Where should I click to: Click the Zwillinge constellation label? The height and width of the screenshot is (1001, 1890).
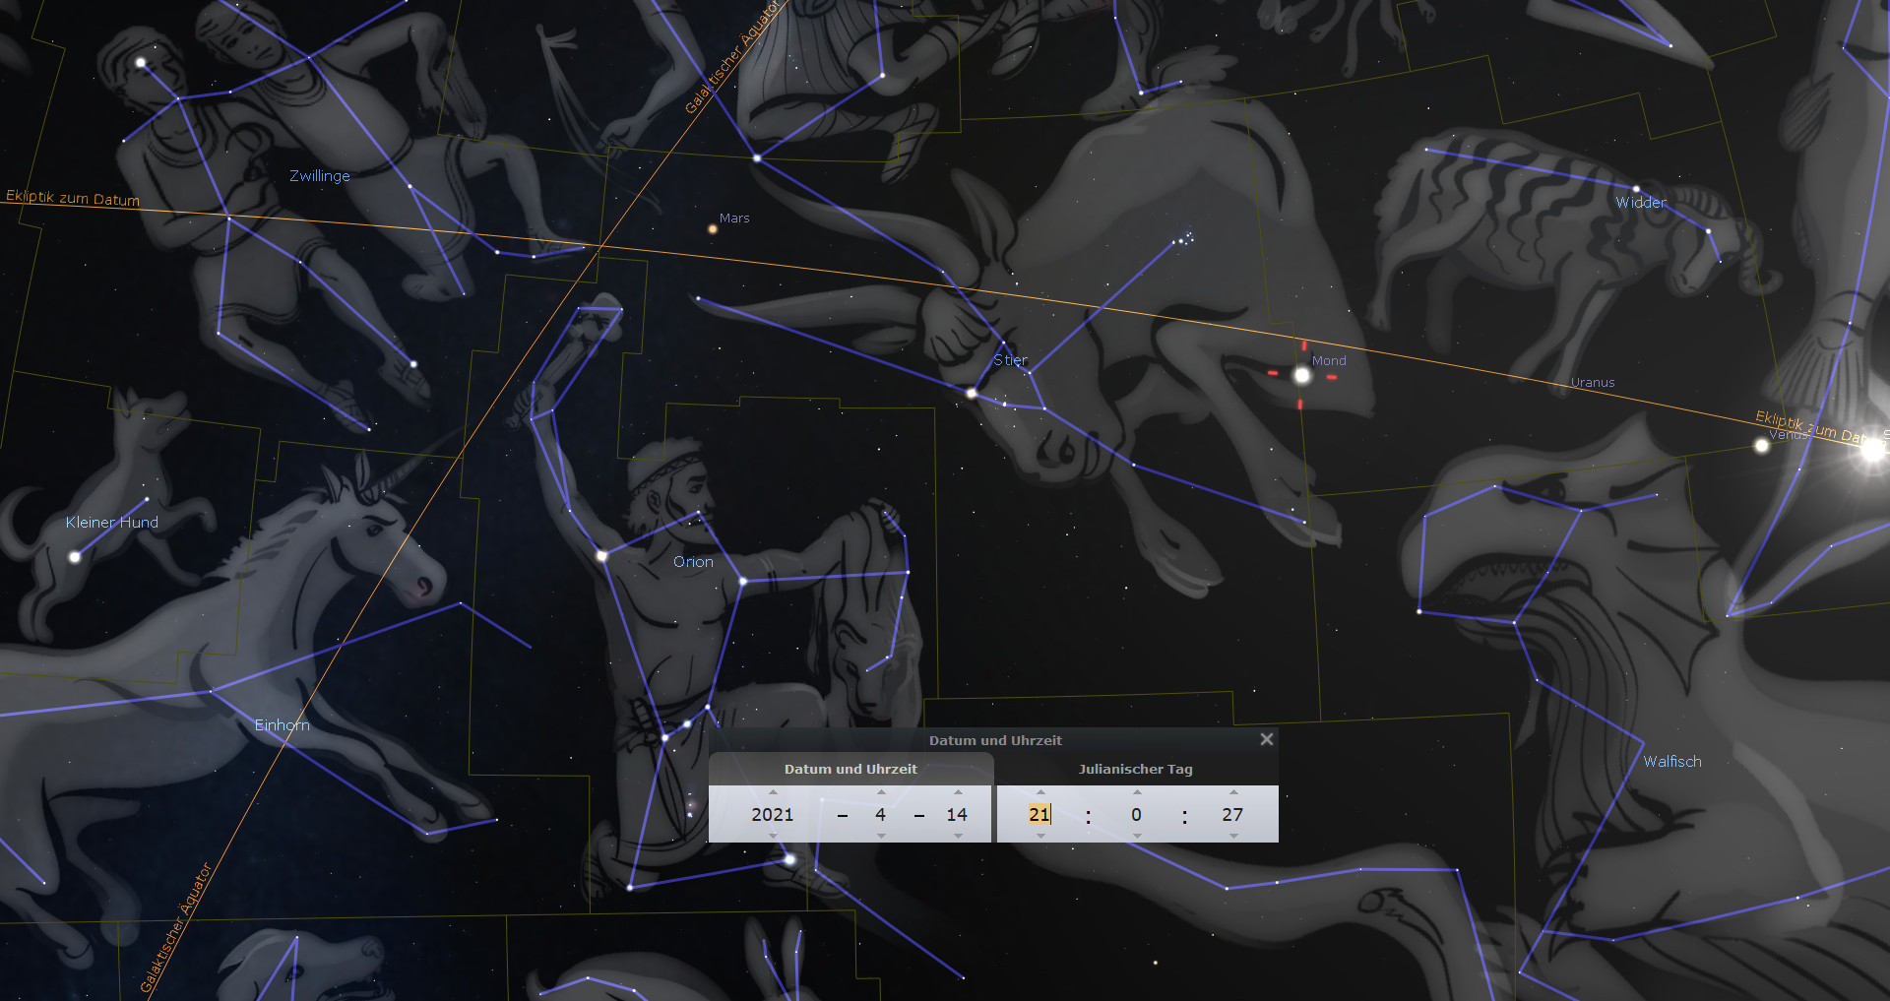coord(320,176)
